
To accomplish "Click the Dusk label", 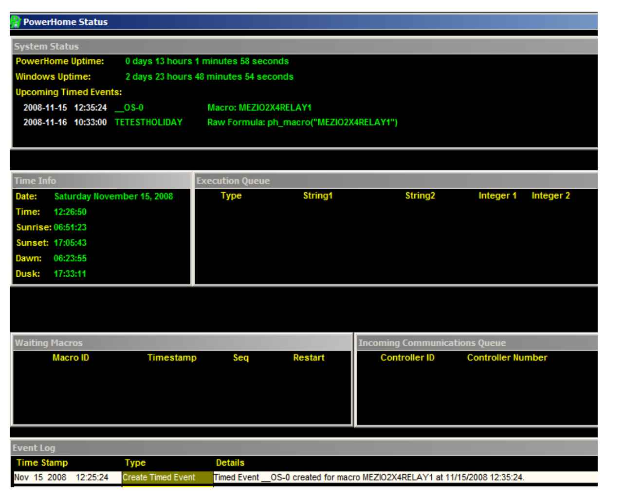I will (x=28, y=274).
